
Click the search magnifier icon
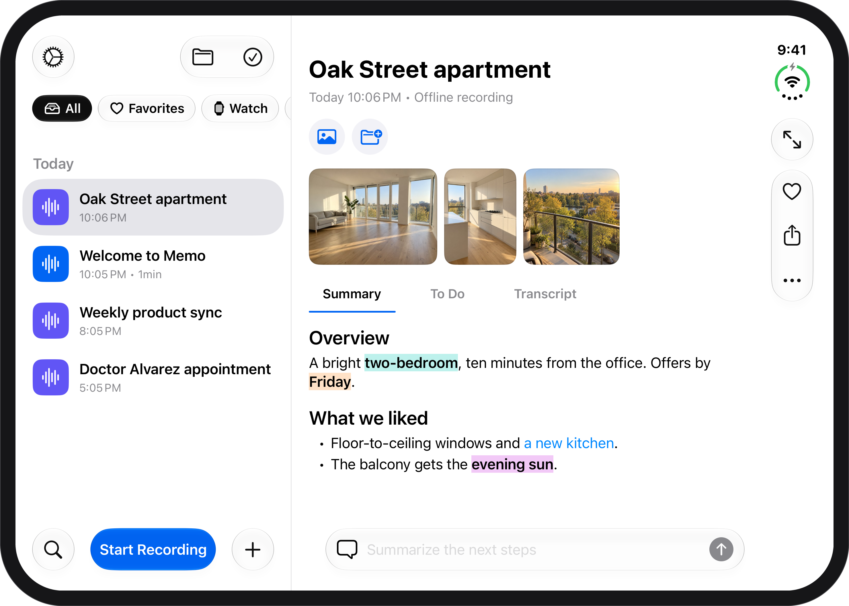point(53,549)
